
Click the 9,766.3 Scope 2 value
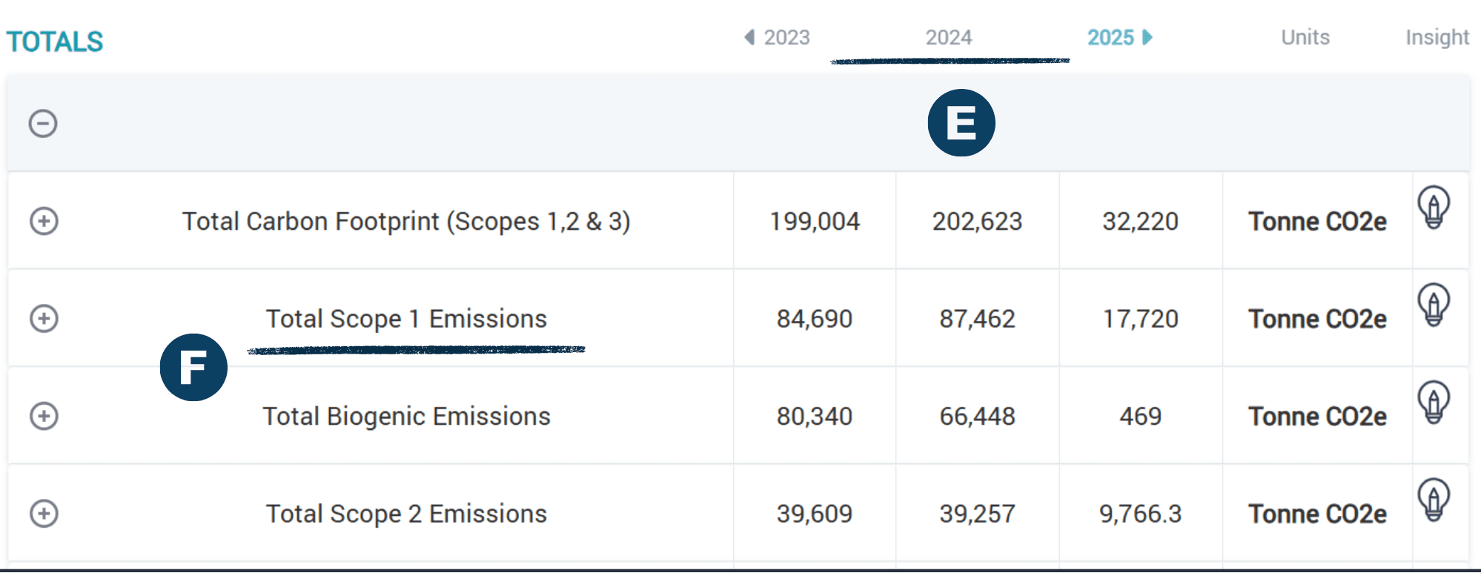coord(1140,514)
